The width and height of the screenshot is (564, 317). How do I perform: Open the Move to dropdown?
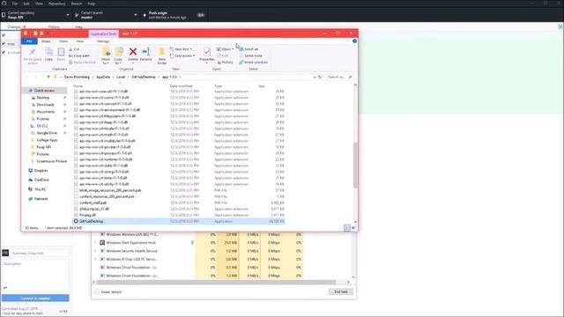(106, 55)
